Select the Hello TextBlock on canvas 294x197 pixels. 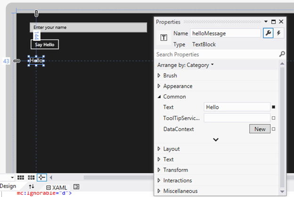coord(36,61)
